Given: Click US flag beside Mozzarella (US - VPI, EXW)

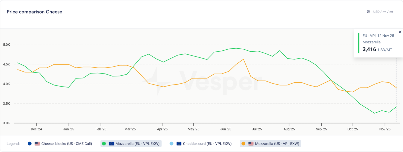Looking at the screenshot, I should (251, 144).
